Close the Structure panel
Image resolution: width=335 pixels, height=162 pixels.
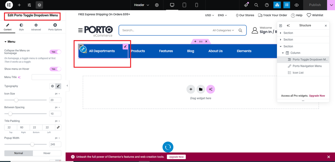point(326,25)
